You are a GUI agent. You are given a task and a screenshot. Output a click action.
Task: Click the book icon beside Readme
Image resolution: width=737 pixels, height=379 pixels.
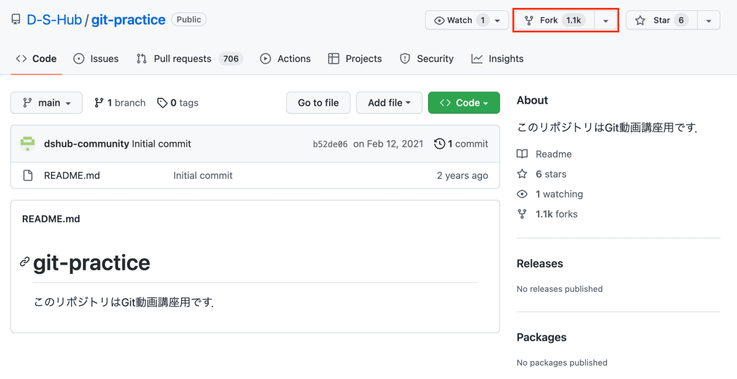point(522,154)
